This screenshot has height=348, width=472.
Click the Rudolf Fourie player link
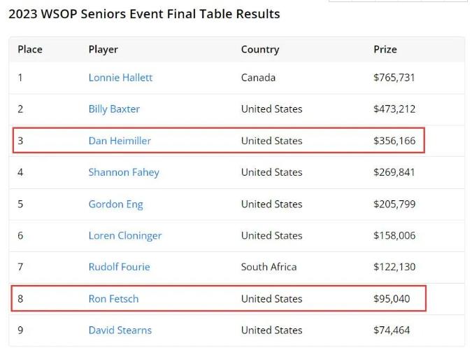pos(119,267)
